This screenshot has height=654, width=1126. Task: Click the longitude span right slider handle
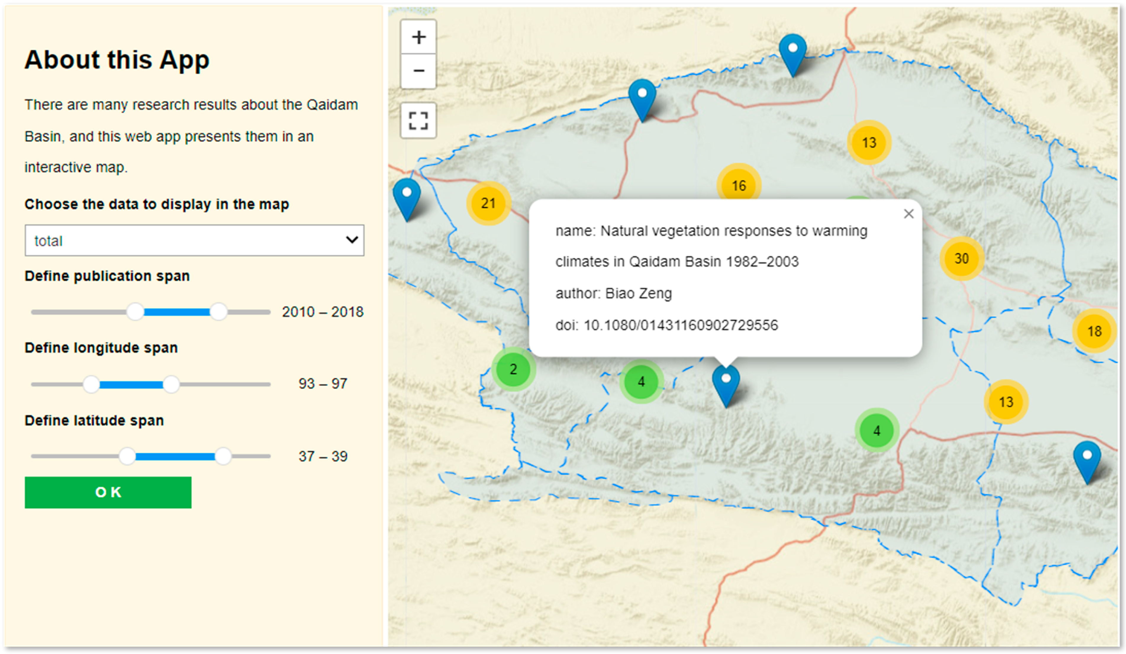(x=171, y=384)
